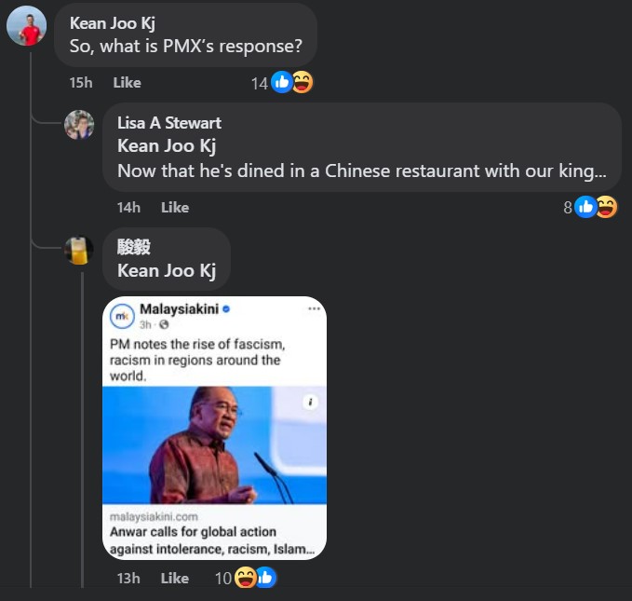The image size is (632, 601).
Task: Click the info icon on the article photo
Action: [310, 403]
